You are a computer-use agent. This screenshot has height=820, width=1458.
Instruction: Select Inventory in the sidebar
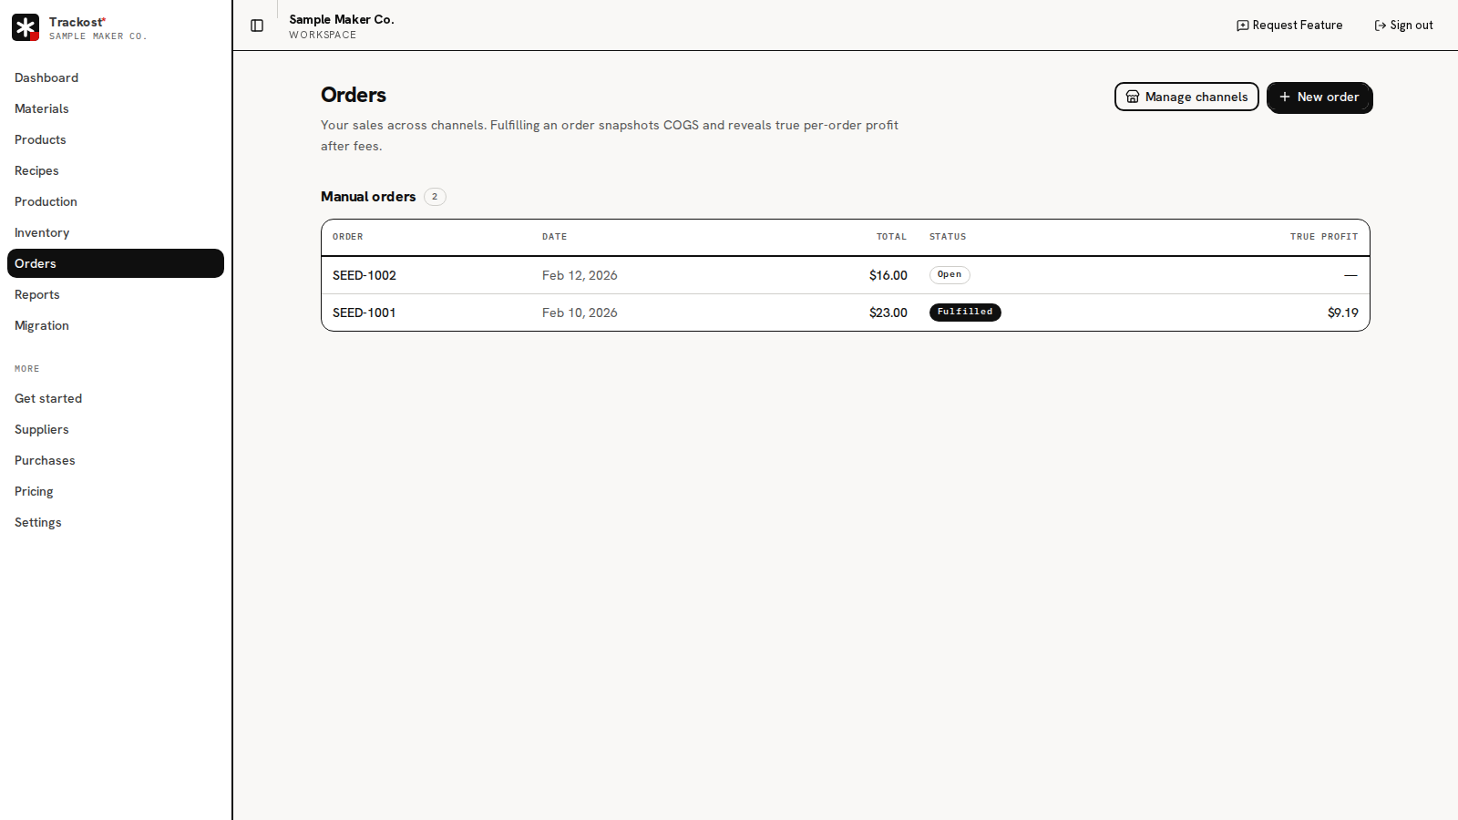(x=115, y=232)
